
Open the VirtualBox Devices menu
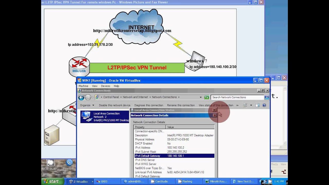point(106,86)
